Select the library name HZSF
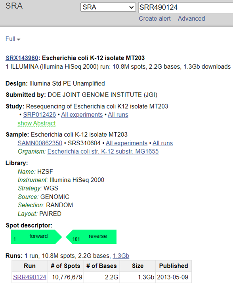 click(45, 172)
